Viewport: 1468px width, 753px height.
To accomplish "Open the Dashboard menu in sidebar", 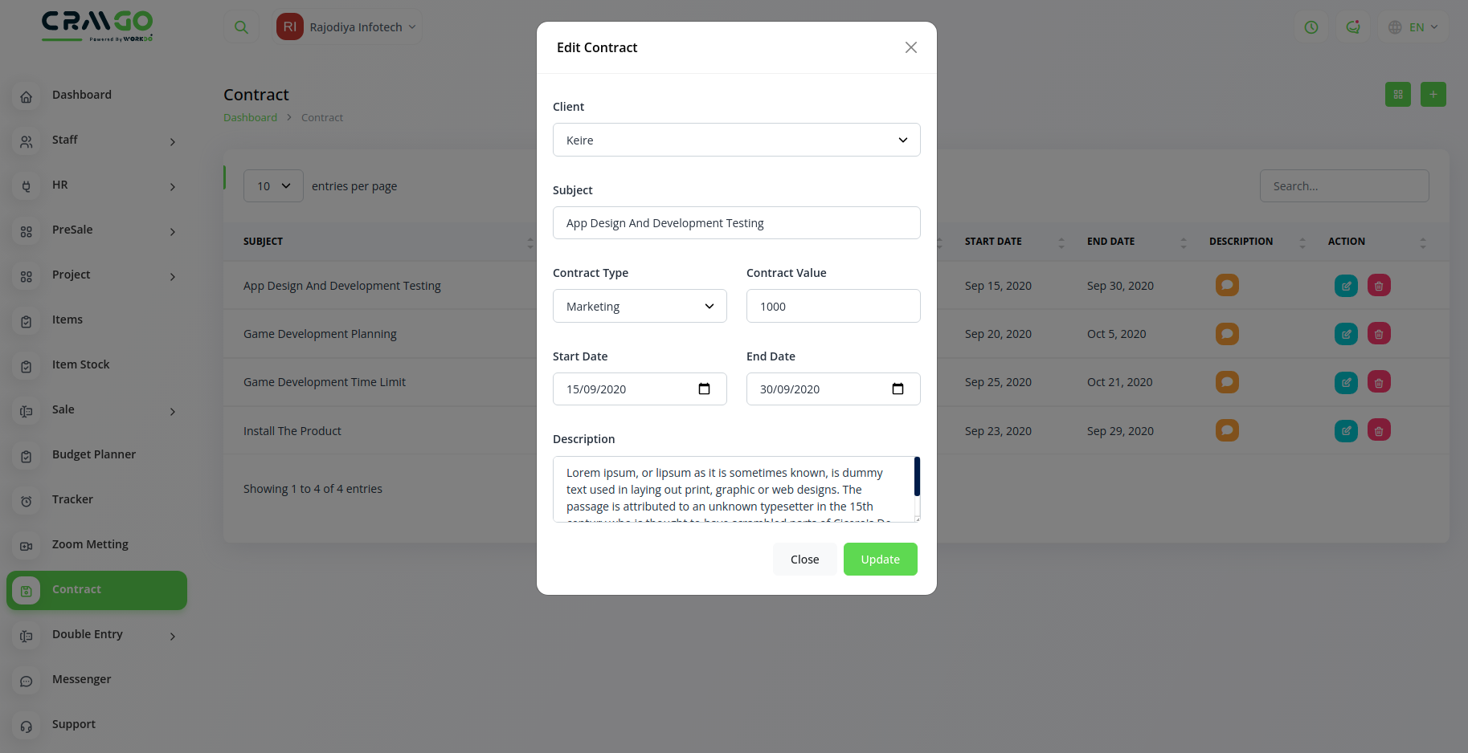I will pos(82,95).
